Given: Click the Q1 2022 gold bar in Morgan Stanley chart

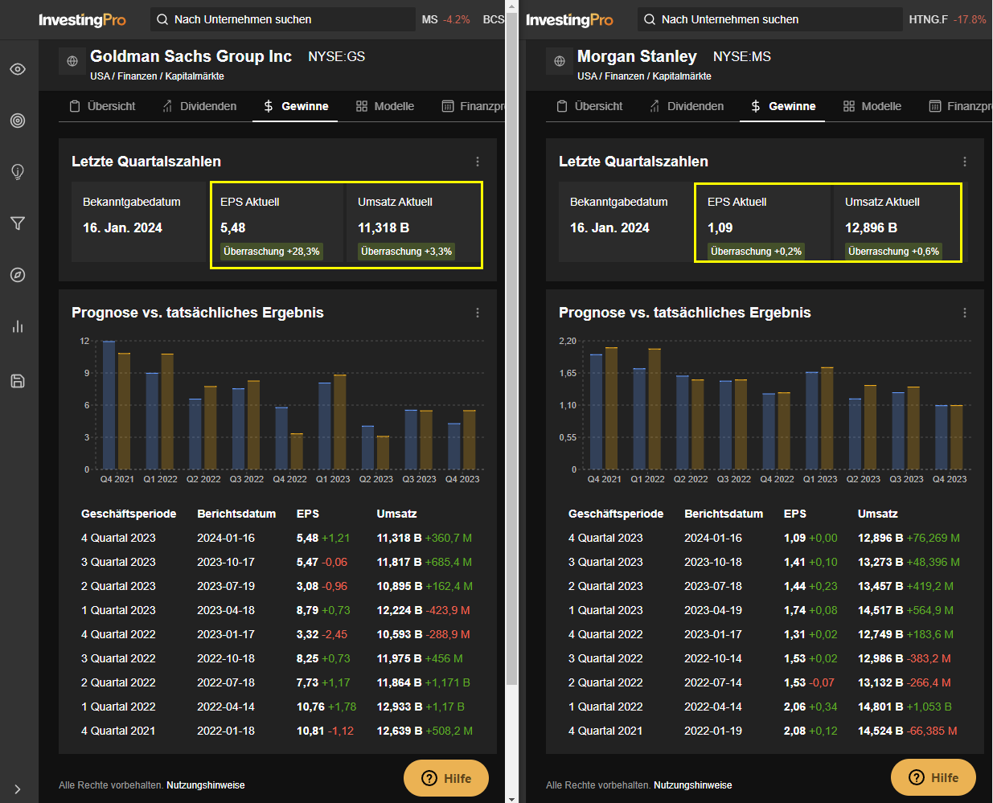Looking at the screenshot, I should pyautogui.click(x=654, y=409).
